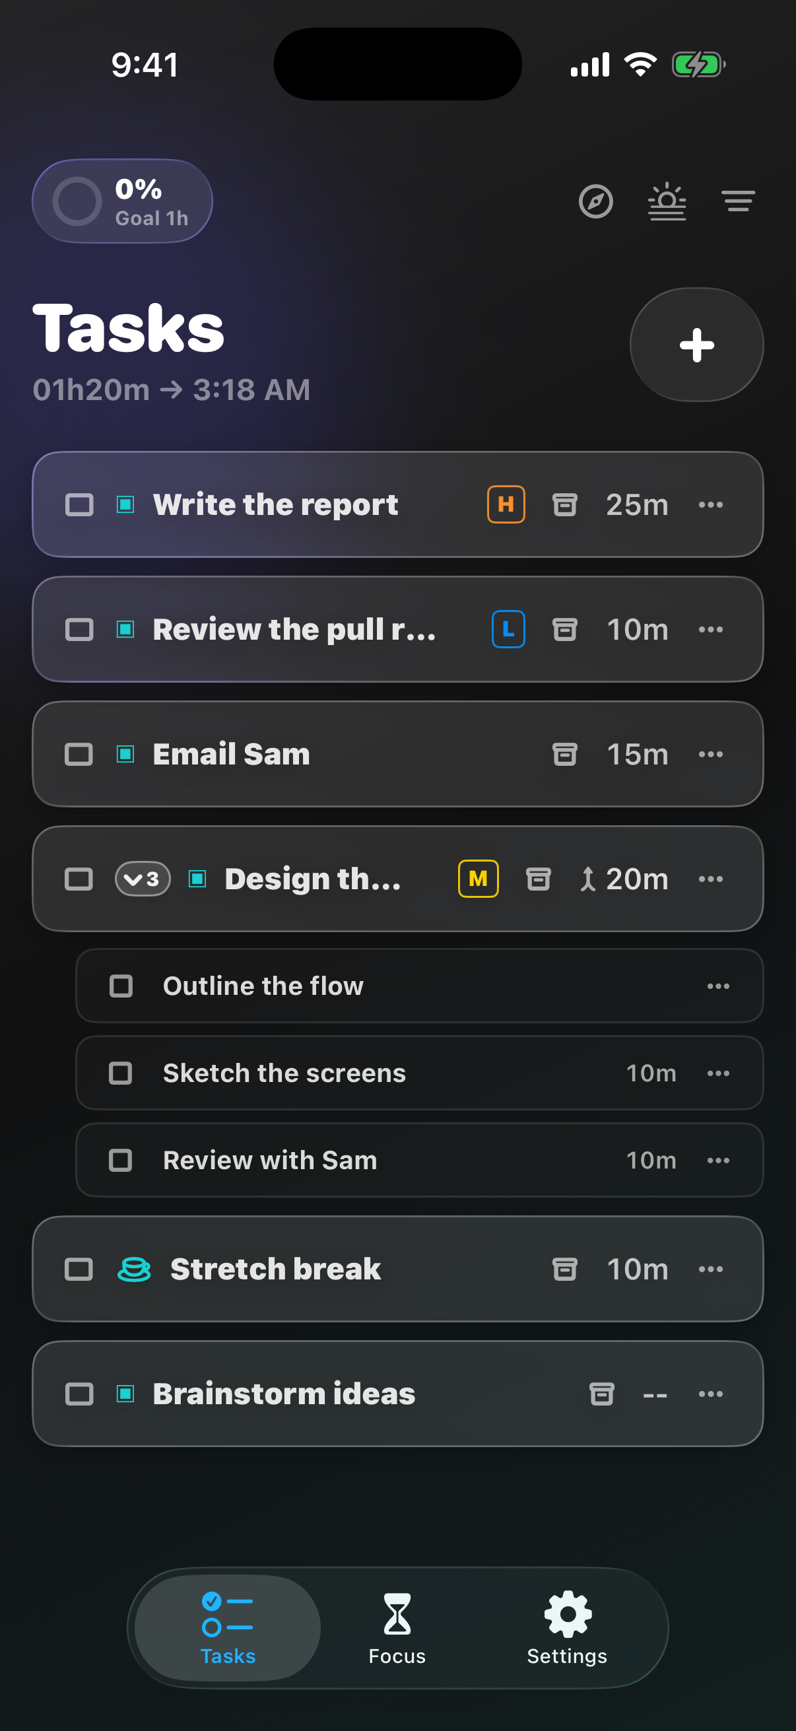Image resolution: width=796 pixels, height=1731 pixels.
Task: Open the Write the report task title
Action: click(x=275, y=504)
